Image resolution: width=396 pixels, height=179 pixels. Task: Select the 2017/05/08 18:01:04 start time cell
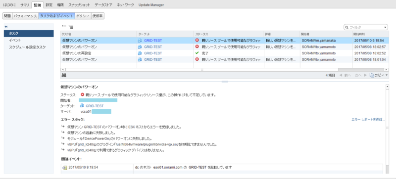pos(370,59)
